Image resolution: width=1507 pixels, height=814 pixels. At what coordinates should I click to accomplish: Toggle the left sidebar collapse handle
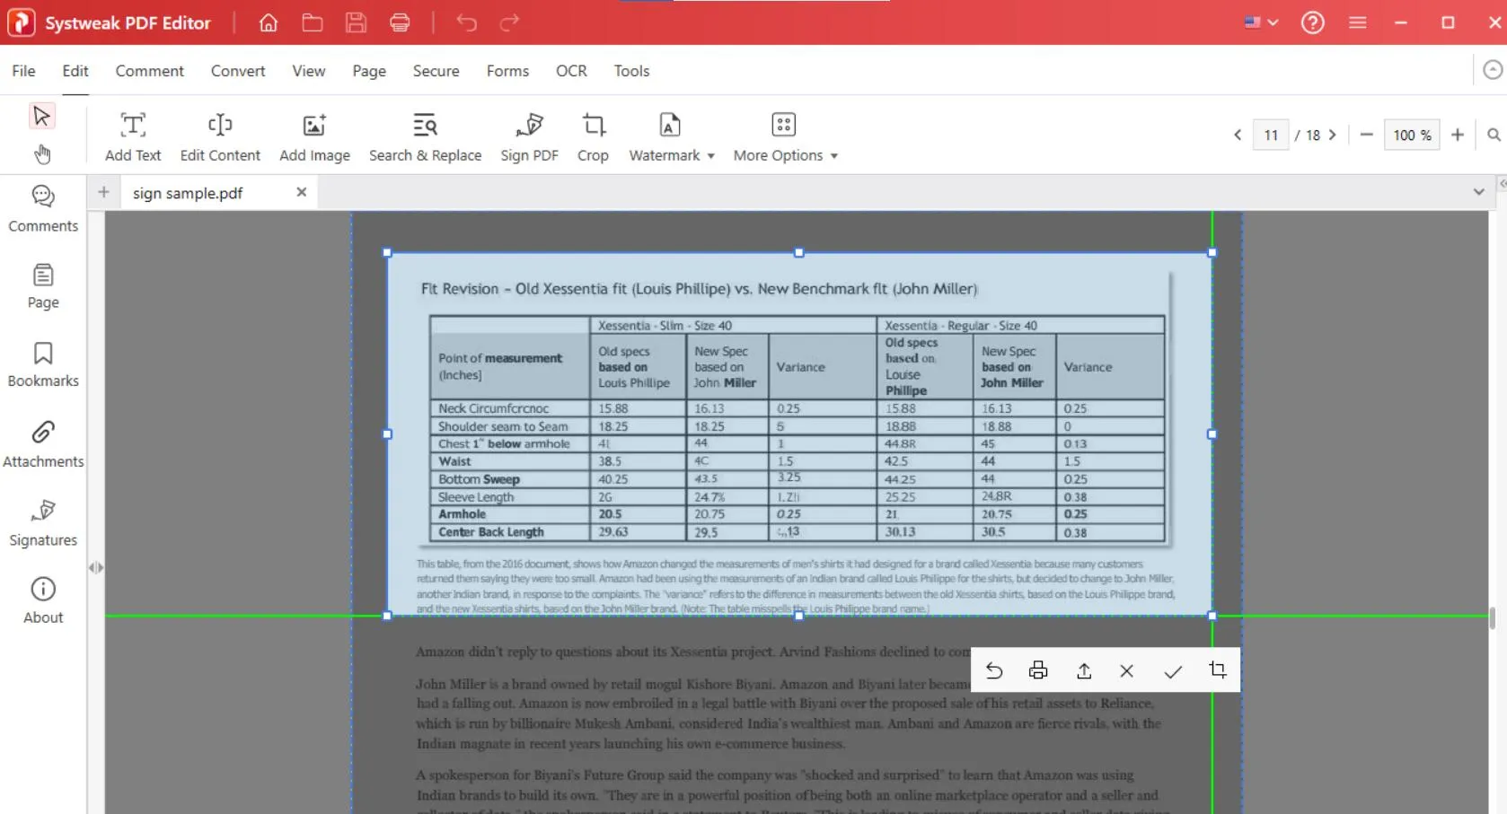[x=95, y=567]
